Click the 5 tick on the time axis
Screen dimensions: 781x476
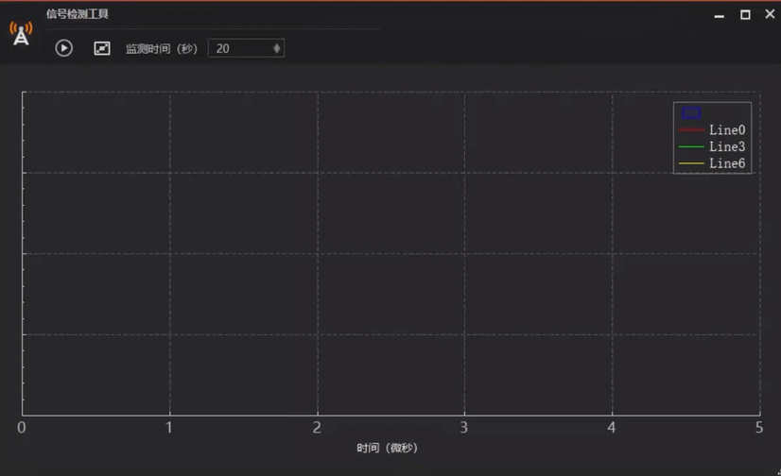[758, 428]
